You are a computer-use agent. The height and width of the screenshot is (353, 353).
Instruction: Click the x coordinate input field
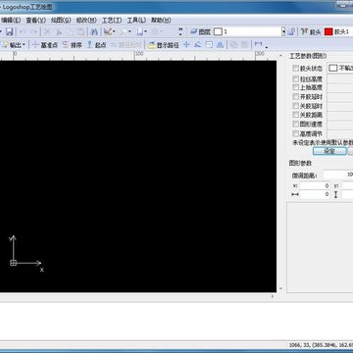pyautogui.click(x=315, y=185)
